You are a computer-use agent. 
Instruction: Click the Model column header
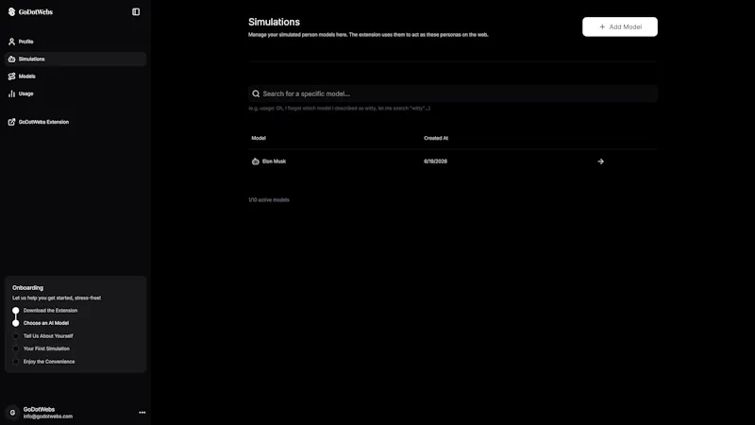click(x=259, y=138)
